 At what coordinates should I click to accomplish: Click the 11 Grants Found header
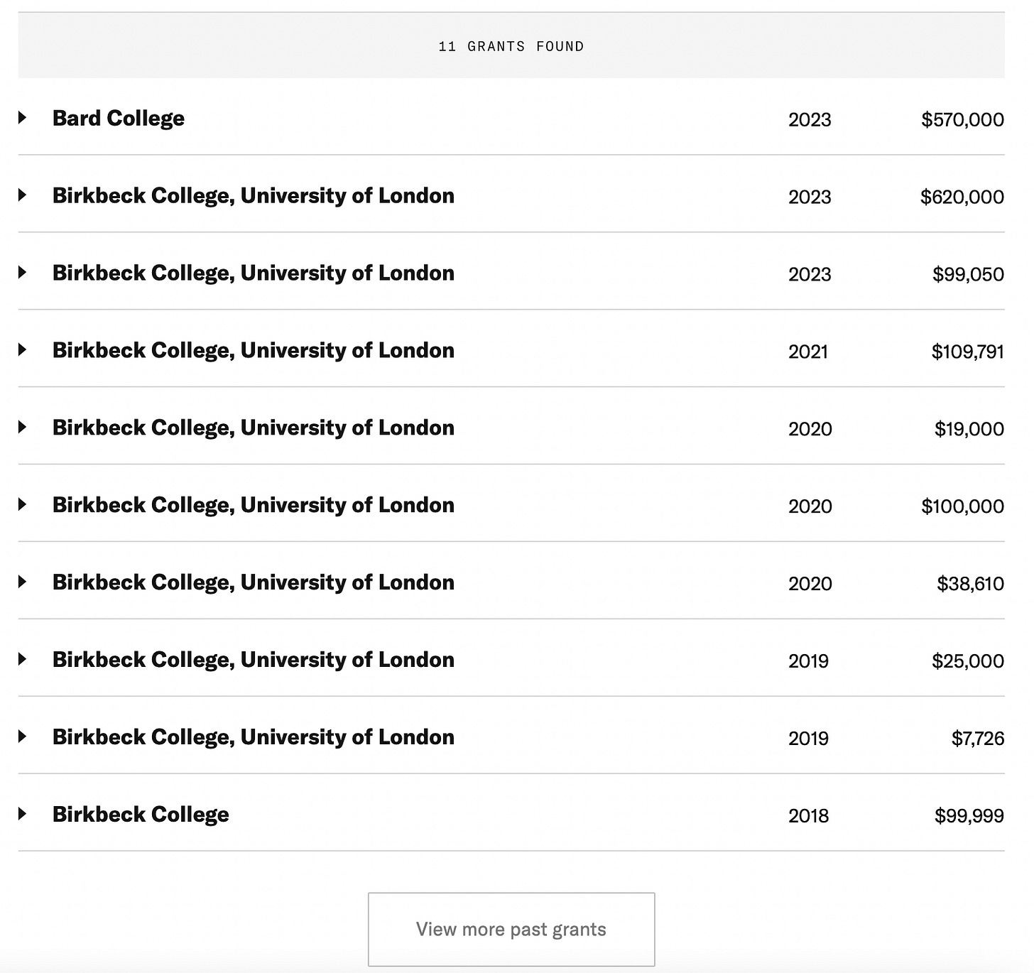pyautogui.click(x=511, y=46)
